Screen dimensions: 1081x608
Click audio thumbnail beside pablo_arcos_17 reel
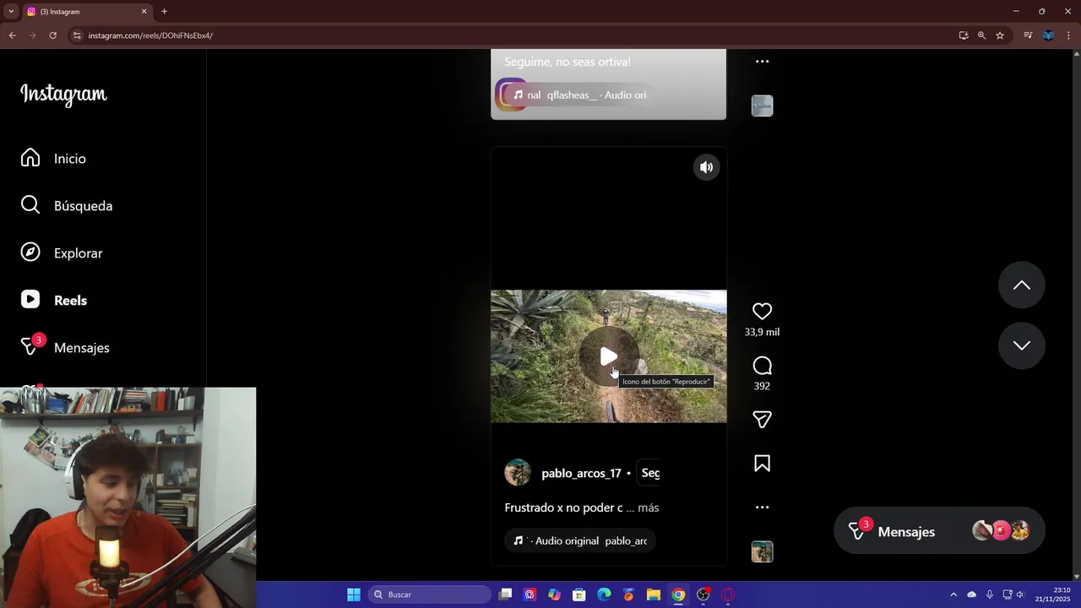[762, 551]
